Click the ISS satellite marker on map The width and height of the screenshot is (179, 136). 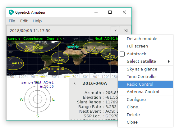(x=26, y=47)
